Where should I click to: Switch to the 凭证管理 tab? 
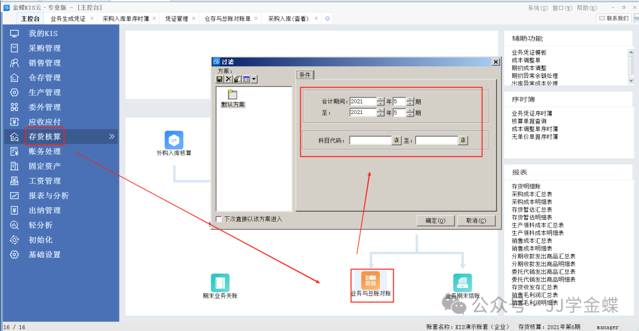(176, 19)
